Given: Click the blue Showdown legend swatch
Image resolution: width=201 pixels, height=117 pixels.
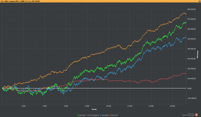Looking at the screenshot, I should click(x=100, y=115).
